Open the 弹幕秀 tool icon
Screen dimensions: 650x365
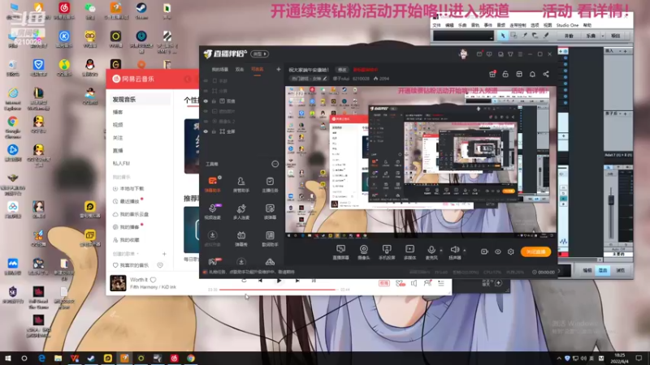[240, 238]
